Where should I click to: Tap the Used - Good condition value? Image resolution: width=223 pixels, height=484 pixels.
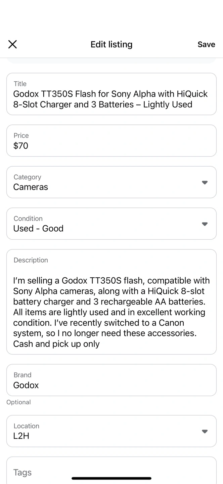click(x=38, y=229)
